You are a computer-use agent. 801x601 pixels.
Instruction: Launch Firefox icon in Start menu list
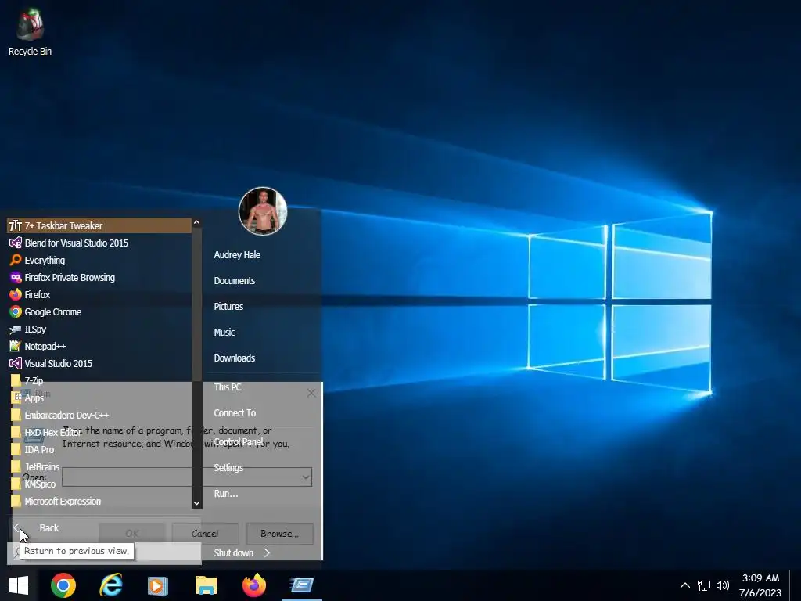[x=16, y=294]
